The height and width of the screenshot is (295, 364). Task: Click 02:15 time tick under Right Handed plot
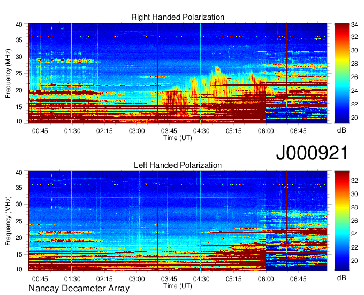pyautogui.click(x=104, y=131)
